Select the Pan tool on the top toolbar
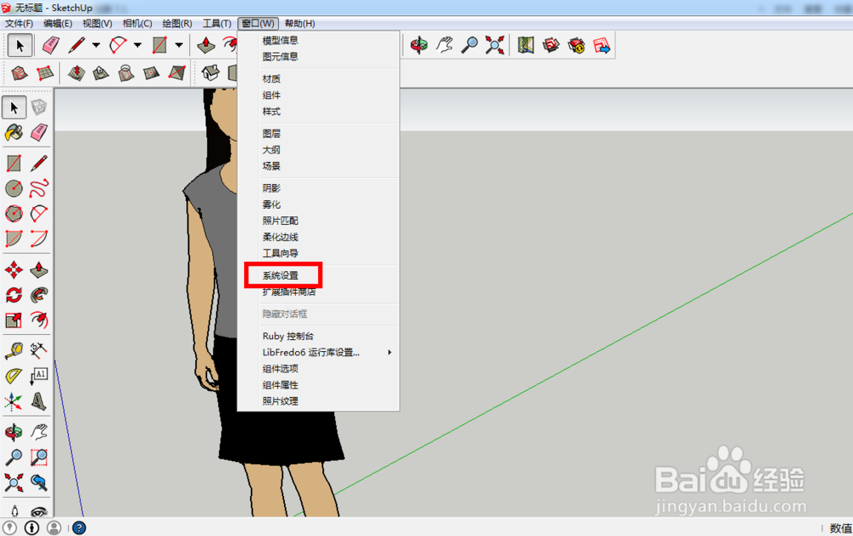This screenshot has height=536, width=853. (x=444, y=46)
